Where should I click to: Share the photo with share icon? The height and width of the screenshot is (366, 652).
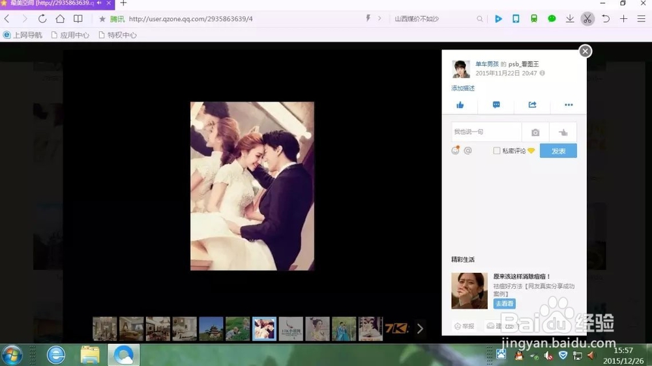tap(532, 105)
